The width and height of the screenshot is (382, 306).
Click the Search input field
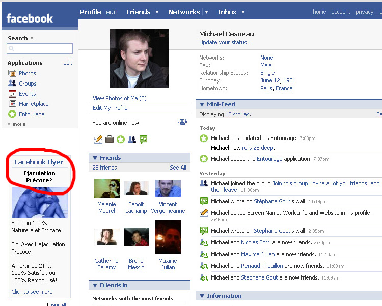40,49
